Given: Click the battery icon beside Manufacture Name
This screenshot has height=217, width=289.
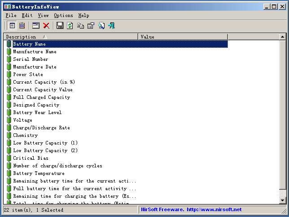Looking at the screenshot, I should [9, 51].
